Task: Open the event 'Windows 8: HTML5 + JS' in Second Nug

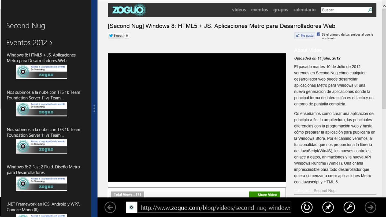Action: click(x=41, y=58)
